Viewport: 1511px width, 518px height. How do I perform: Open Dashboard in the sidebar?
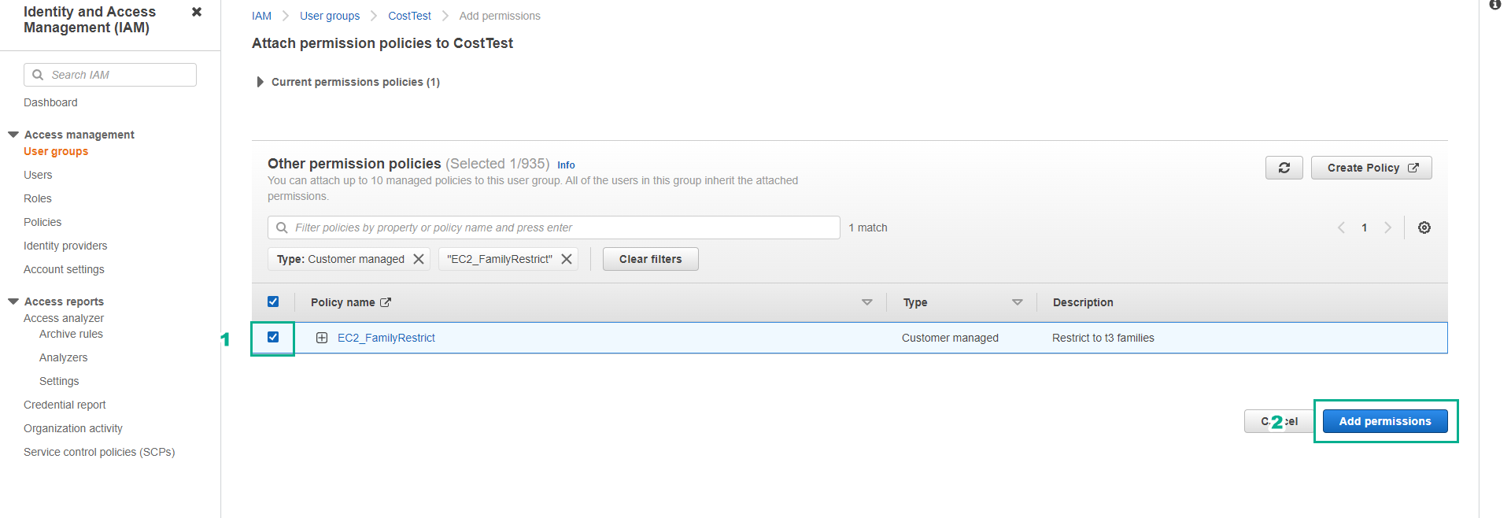click(x=50, y=102)
